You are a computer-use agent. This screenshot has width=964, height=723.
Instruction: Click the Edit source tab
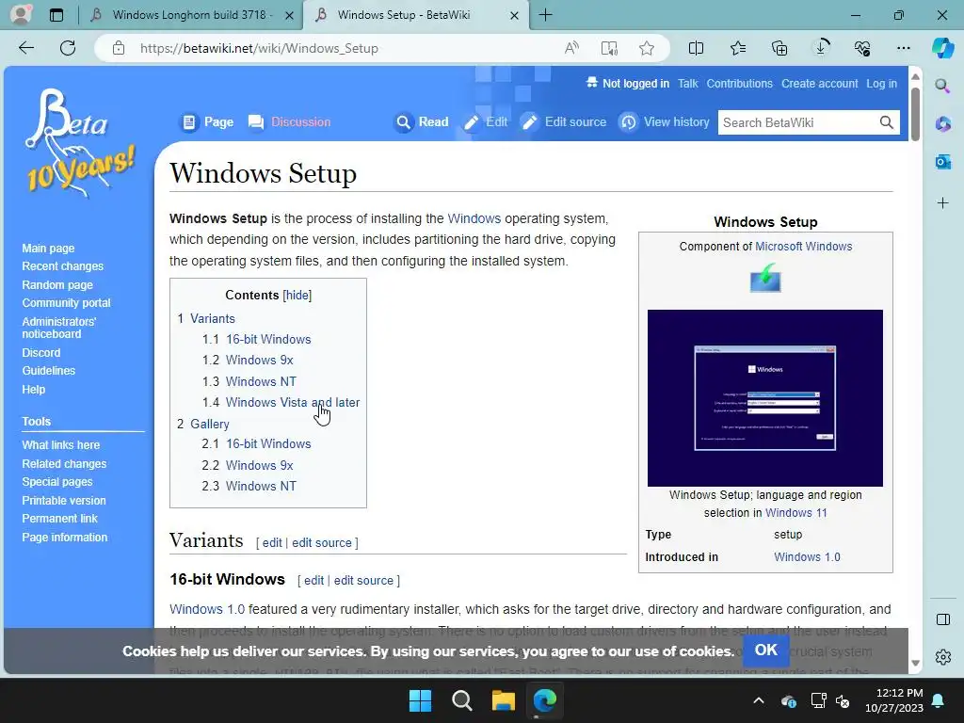pyautogui.click(x=564, y=122)
